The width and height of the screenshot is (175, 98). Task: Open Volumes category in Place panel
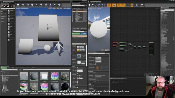pos(2,20)
